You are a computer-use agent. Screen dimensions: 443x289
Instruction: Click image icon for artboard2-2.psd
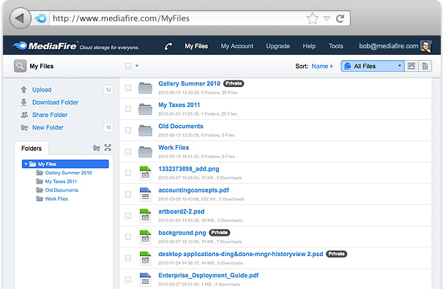pyautogui.click(x=145, y=216)
